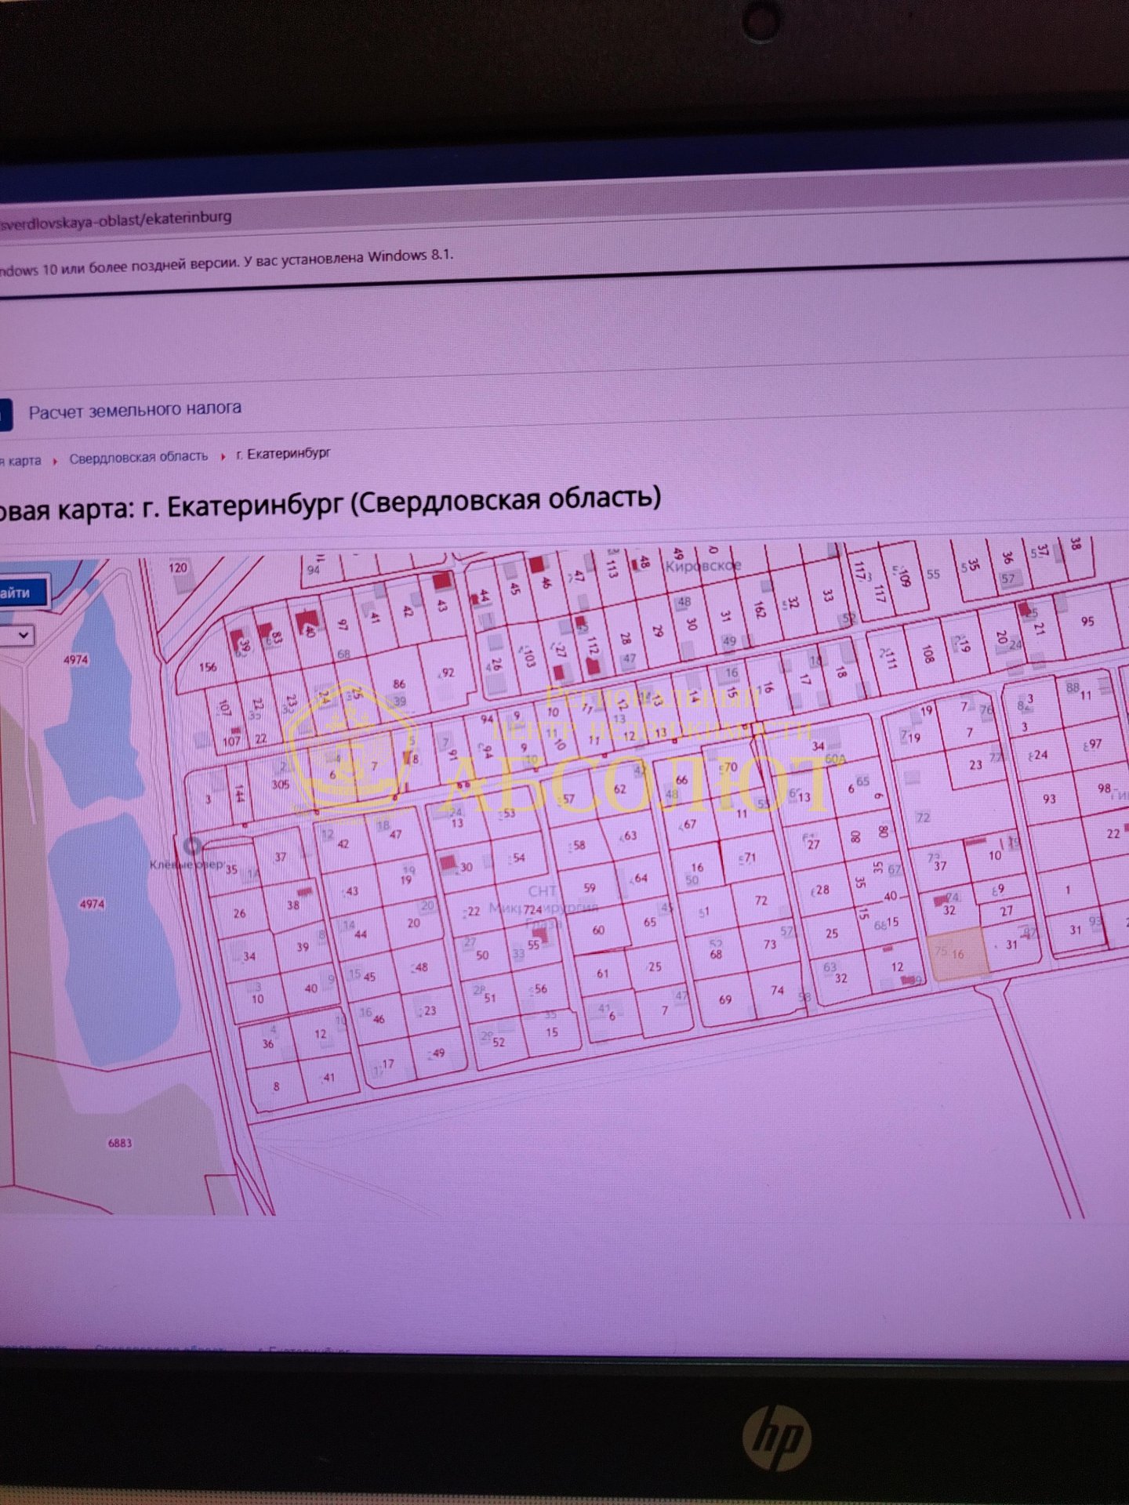
Task: Click the blue Найти search button
Action: click(22, 593)
